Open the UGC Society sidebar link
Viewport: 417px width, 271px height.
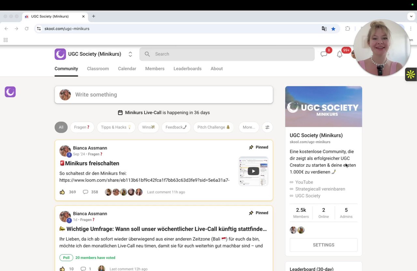[308, 196]
